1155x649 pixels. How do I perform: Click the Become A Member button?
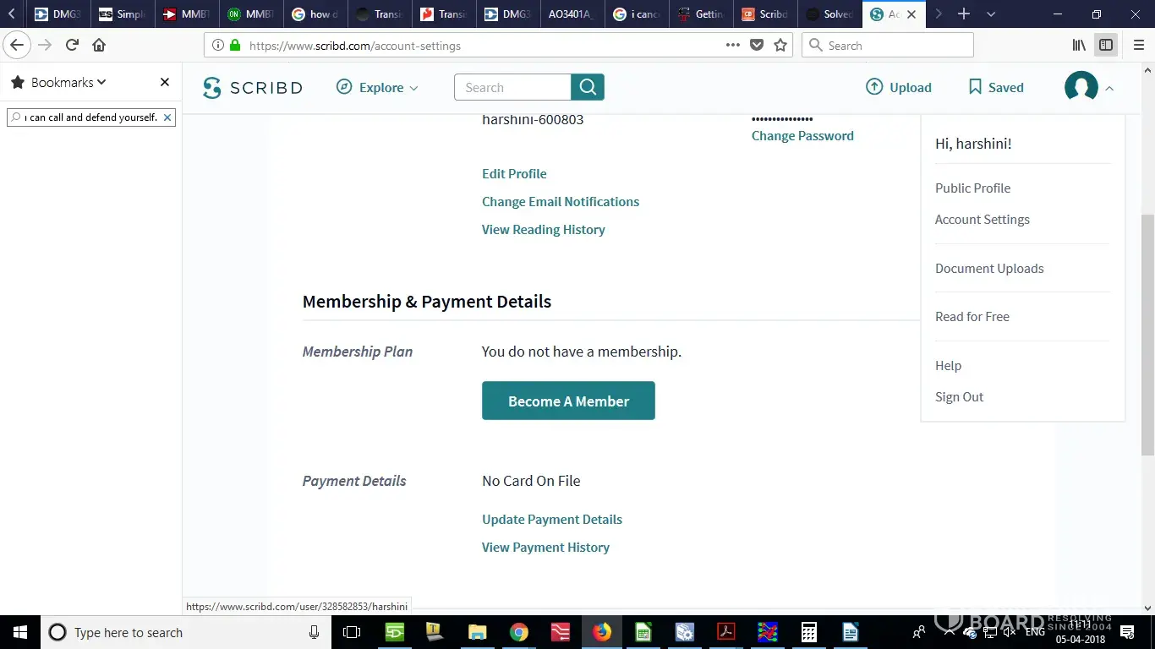568,401
